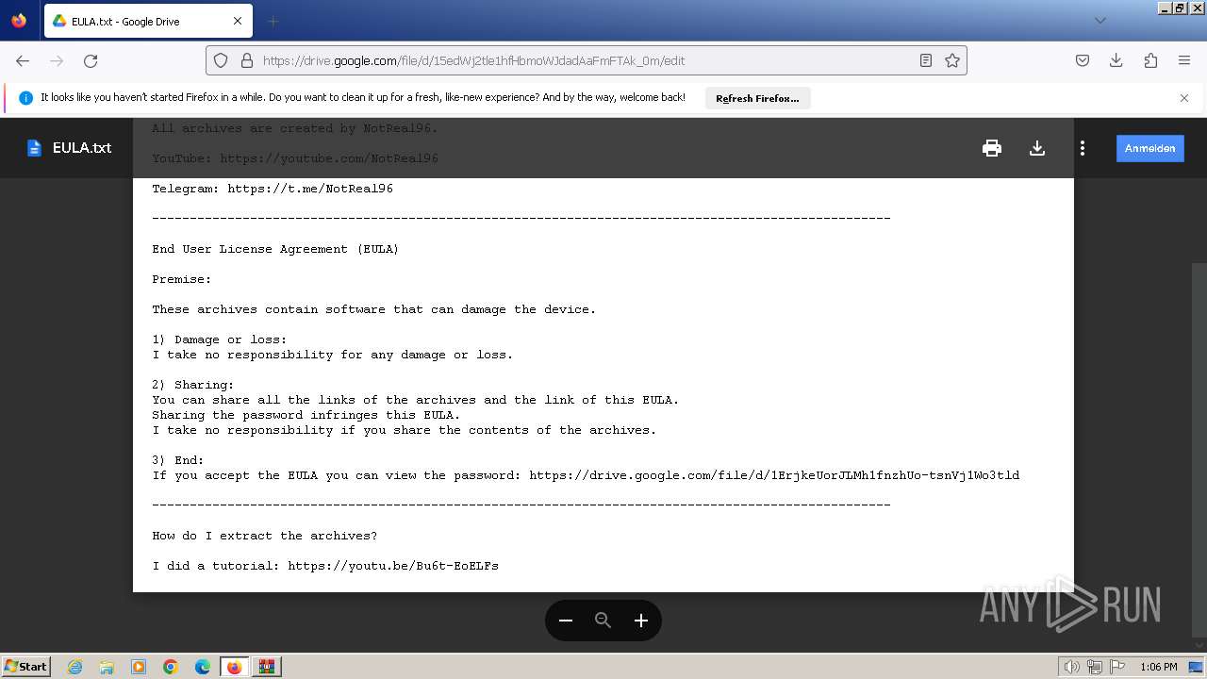
Task: Launch Internet Explorer from taskbar
Action: click(x=74, y=667)
